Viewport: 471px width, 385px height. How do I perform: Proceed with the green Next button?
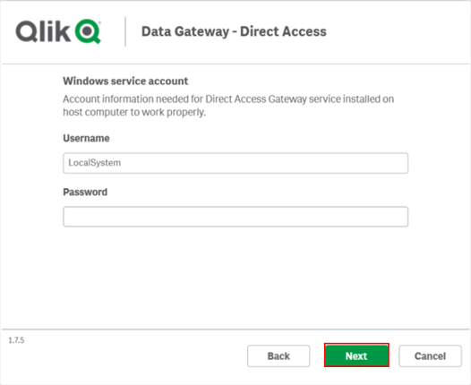click(x=356, y=355)
